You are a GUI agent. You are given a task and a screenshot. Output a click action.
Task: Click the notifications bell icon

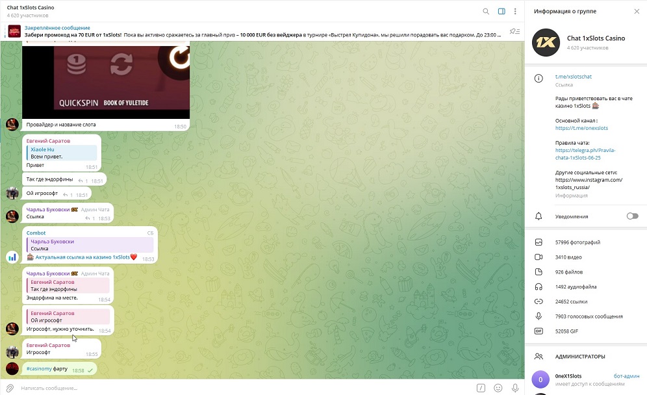[x=539, y=216]
